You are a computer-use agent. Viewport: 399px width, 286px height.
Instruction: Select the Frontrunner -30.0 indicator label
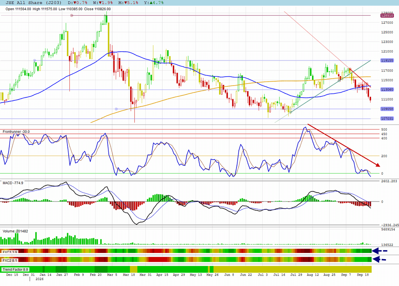point(16,132)
